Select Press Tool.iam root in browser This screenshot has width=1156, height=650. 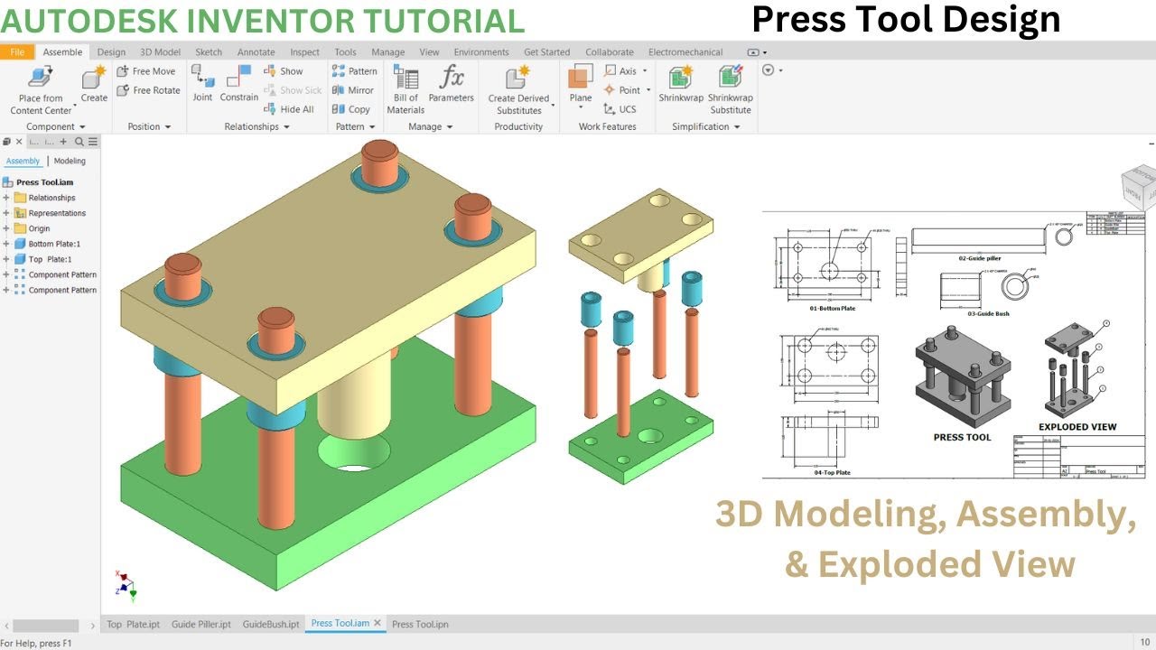[44, 182]
